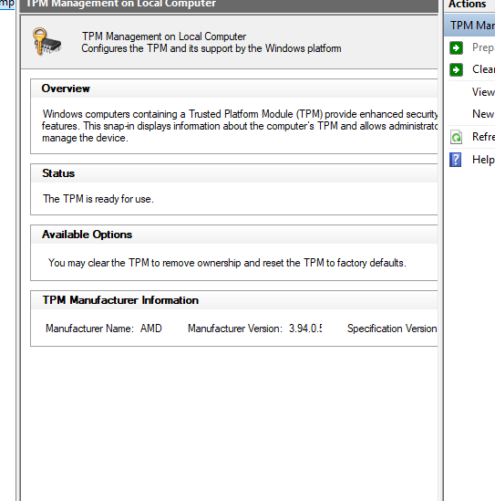Click the TPM key and chip icon

[46, 42]
